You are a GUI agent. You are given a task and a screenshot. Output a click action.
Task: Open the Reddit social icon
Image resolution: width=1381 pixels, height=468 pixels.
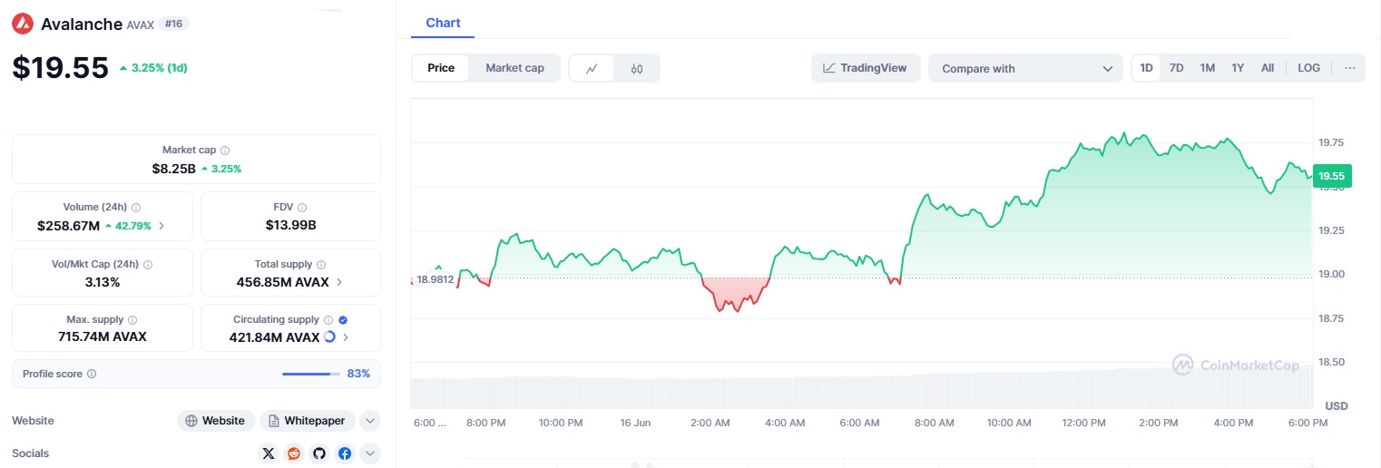(x=293, y=453)
